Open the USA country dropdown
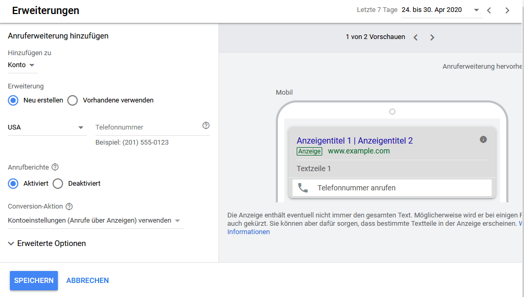Image resolution: width=524 pixels, height=297 pixels. coord(46,127)
